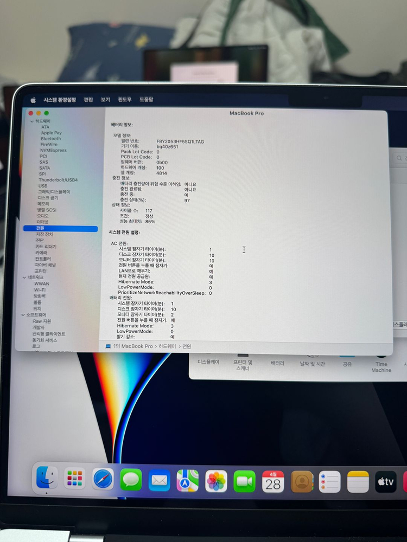Select ATA in the hardware list
Viewport: 407px width, 542px height.
[x=46, y=127]
